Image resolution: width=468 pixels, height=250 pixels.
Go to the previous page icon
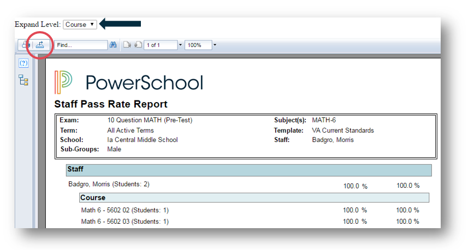click(138, 45)
